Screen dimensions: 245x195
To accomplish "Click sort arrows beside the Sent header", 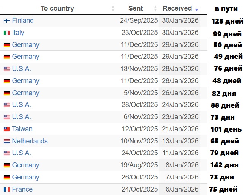I will [x=155, y=8].
